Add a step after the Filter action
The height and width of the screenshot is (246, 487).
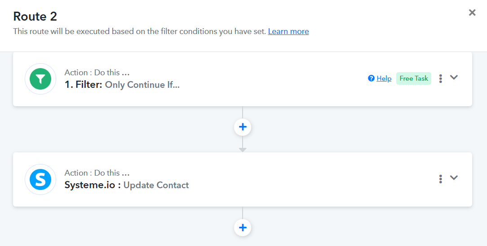click(x=243, y=127)
